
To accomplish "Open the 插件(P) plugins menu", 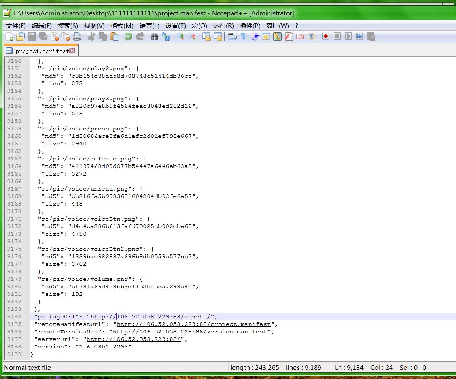I will pyautogui.click(x=250, y=26).
